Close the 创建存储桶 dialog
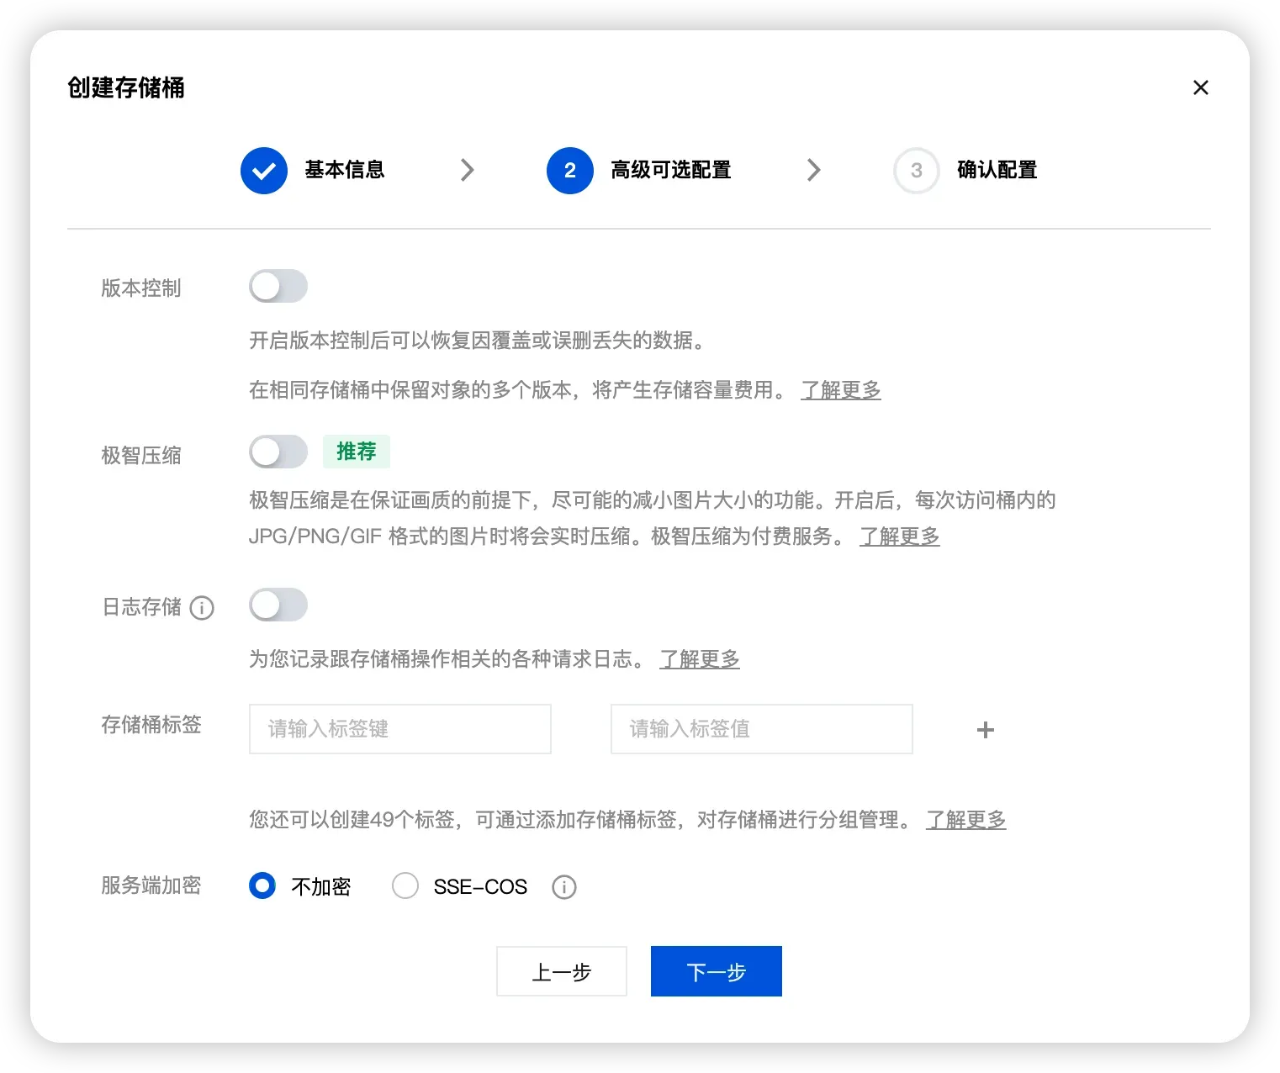 [x=1200, y=87]
